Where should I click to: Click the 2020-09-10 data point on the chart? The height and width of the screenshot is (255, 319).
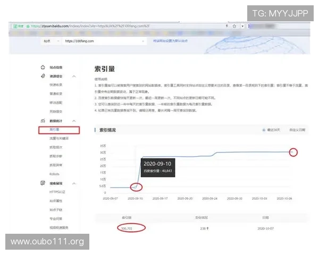pos(136,186)
